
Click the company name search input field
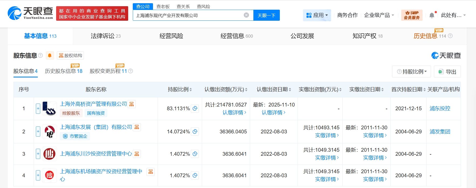(x=189, y=15)
